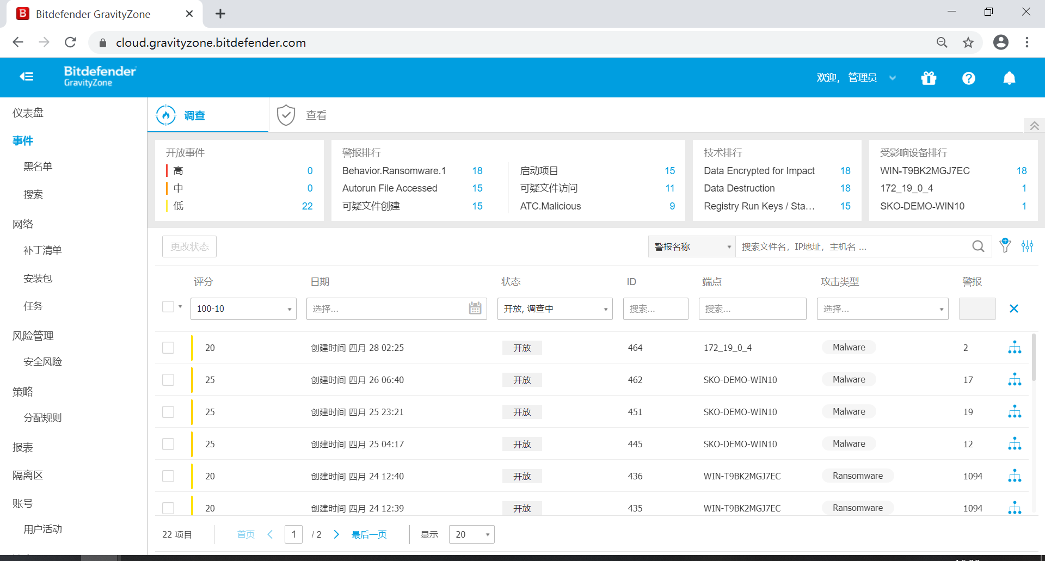This screenshot has height=561, width=1045.
Task: Open the 警报名称 search type dropdown
Action: pyautogui.click(x=692, y=246)
